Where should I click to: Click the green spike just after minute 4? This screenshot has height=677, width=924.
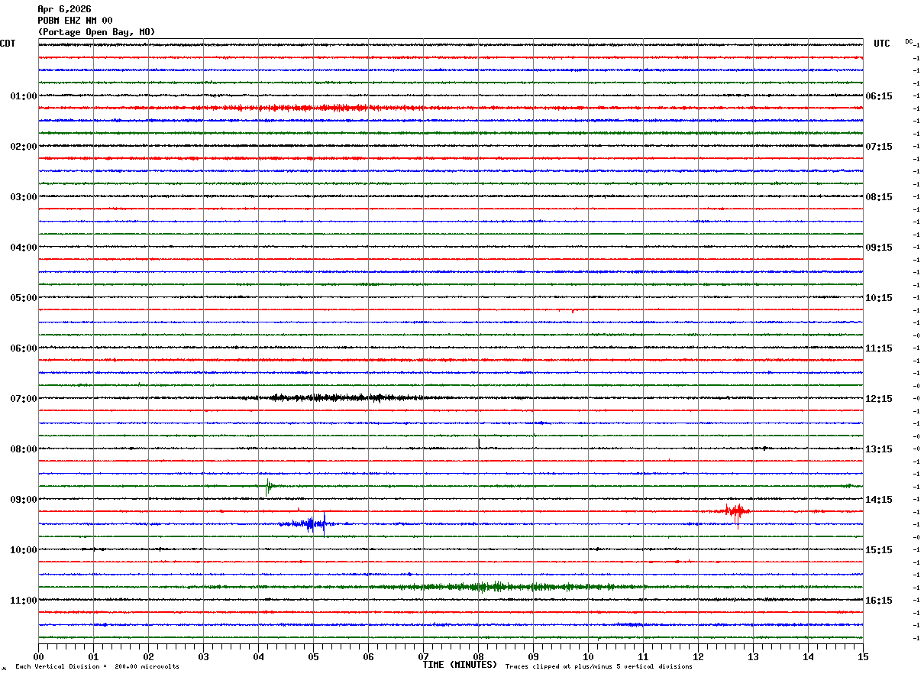point(268,485)
